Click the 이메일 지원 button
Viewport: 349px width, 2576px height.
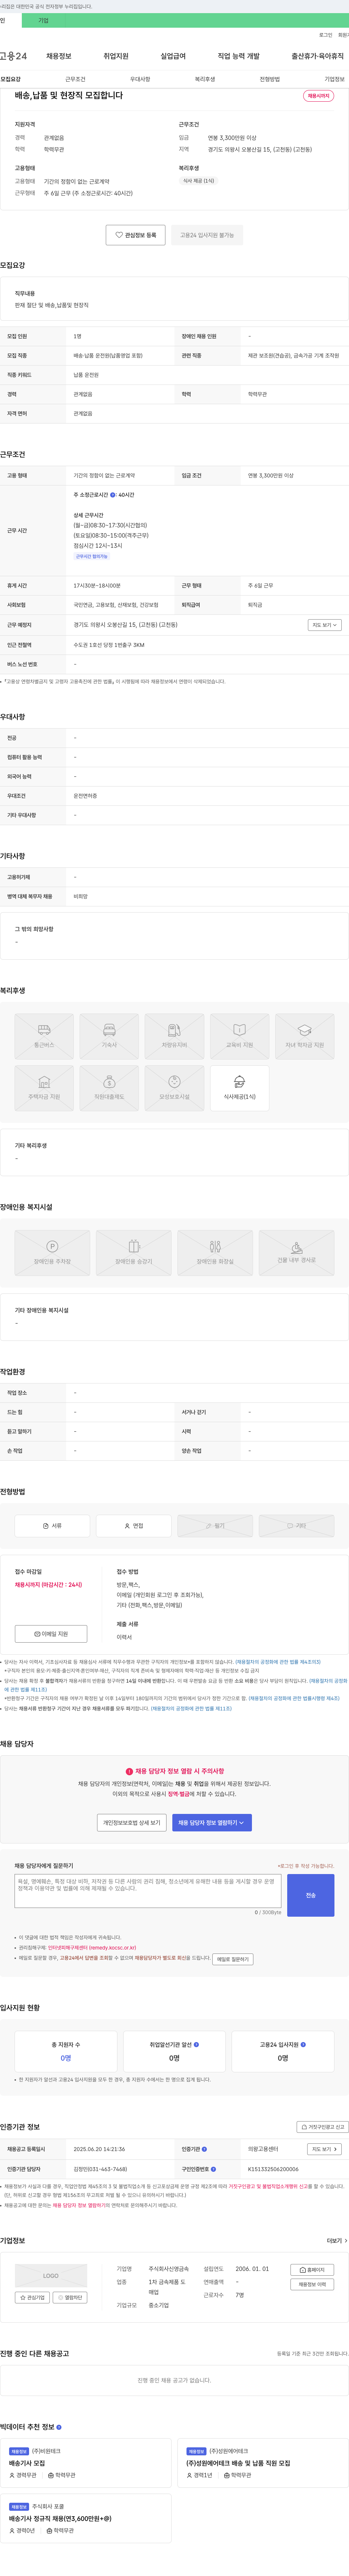51,1633
